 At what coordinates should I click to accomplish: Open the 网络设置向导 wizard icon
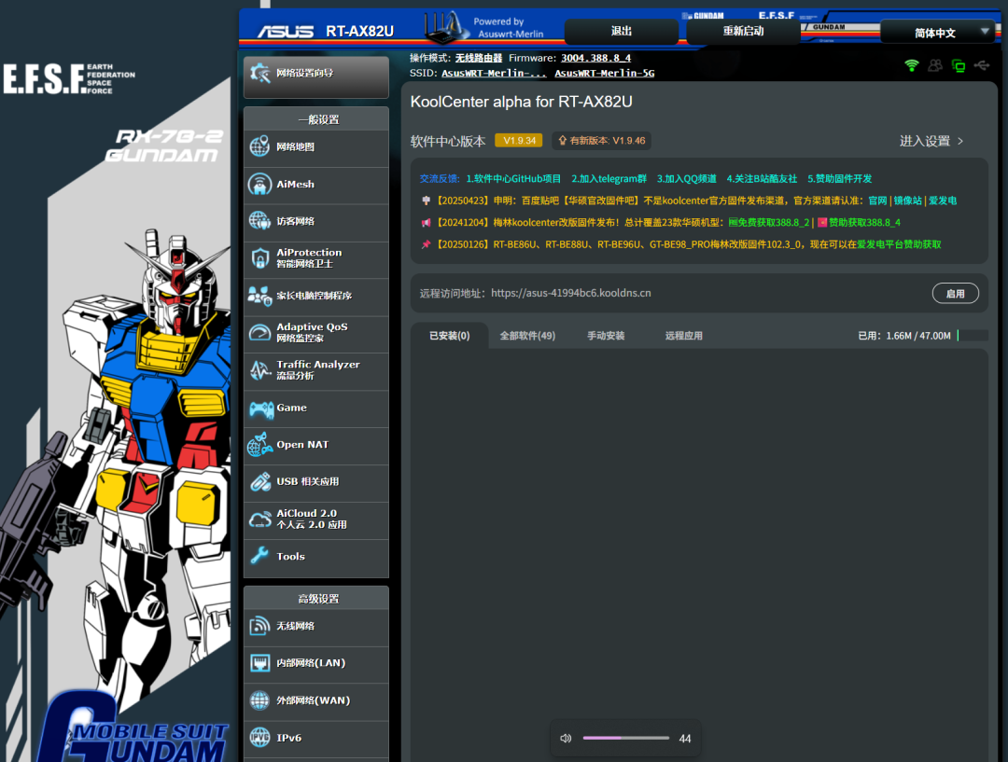point(259,74)
